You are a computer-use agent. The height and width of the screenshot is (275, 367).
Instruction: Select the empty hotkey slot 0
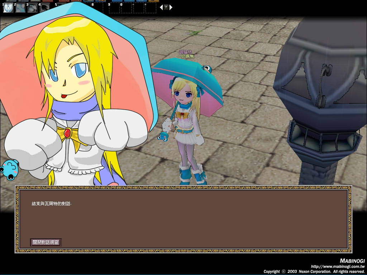coord(126,8)
